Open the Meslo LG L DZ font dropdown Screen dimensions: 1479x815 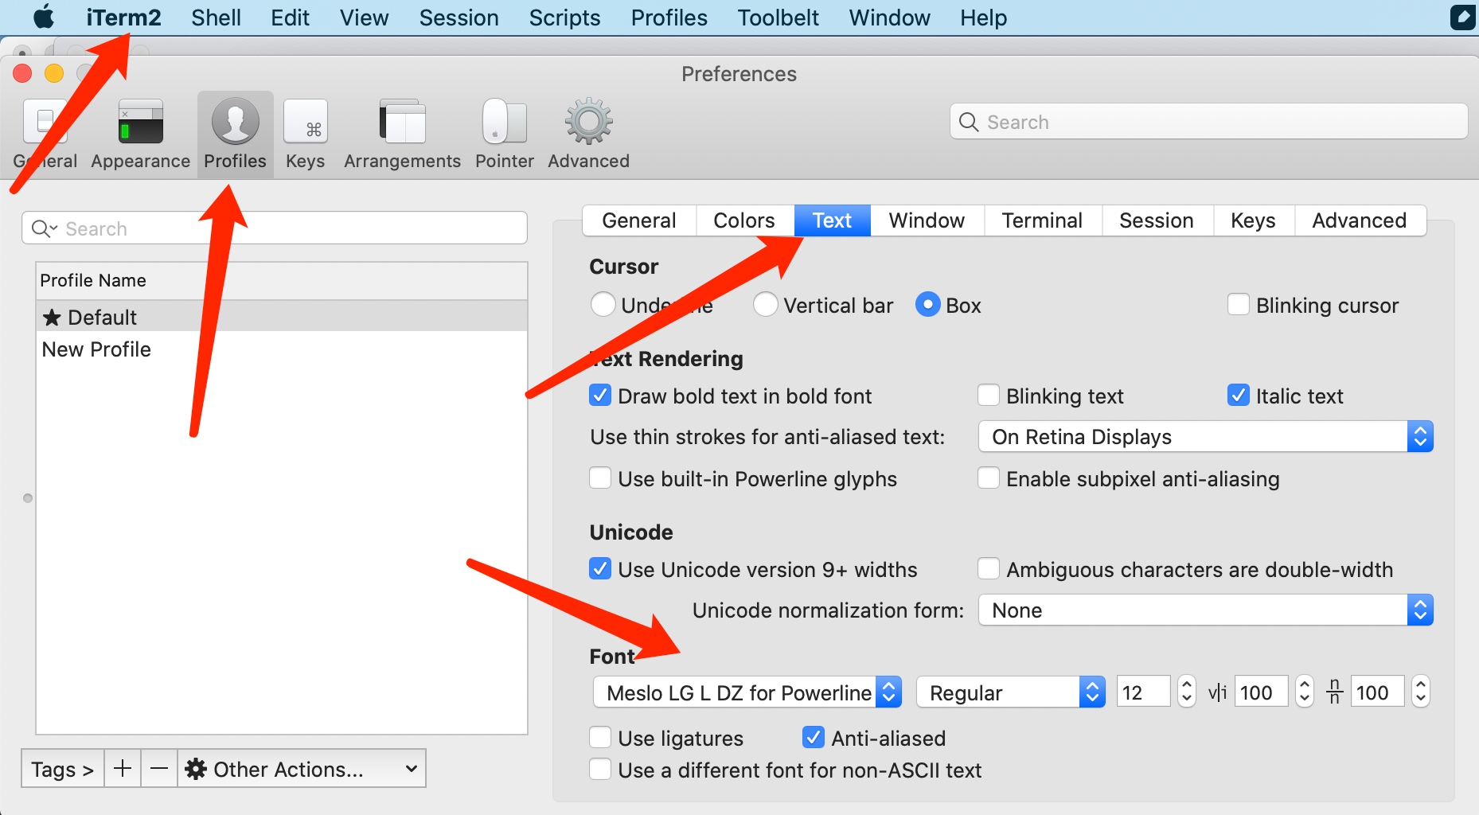click(747, 692)
